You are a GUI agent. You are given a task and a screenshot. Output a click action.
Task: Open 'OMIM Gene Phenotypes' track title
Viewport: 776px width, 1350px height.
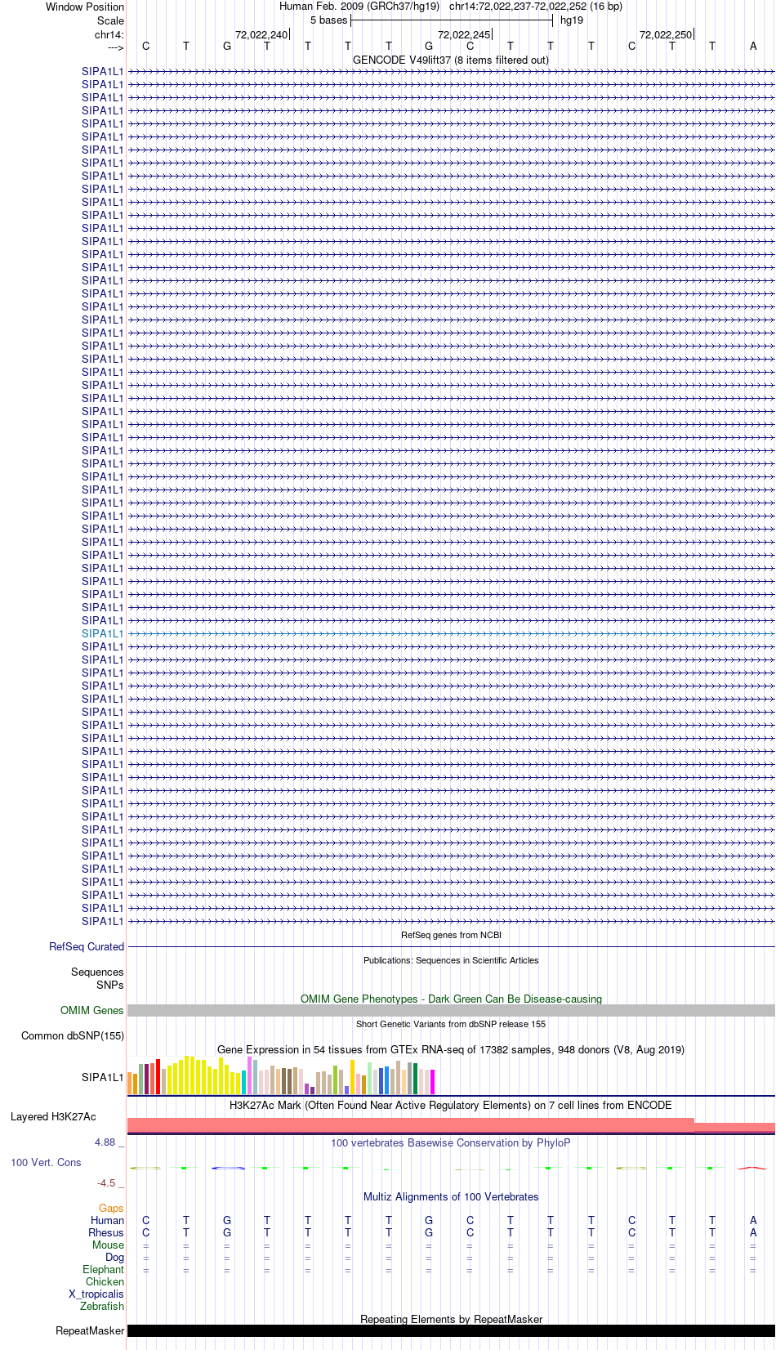tap(451, 999)
